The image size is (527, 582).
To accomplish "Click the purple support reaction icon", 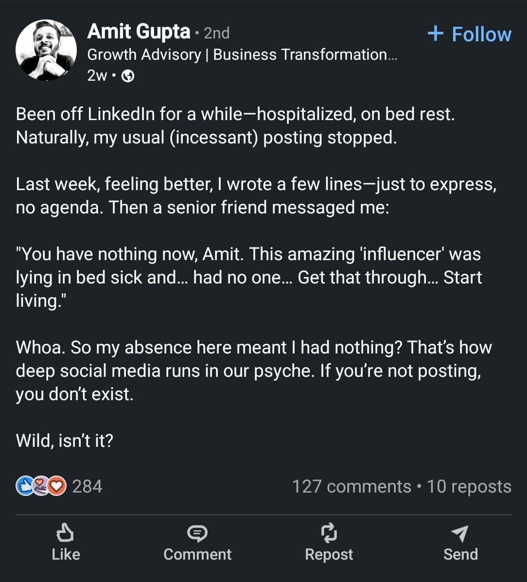I will (x=41, y=486).
